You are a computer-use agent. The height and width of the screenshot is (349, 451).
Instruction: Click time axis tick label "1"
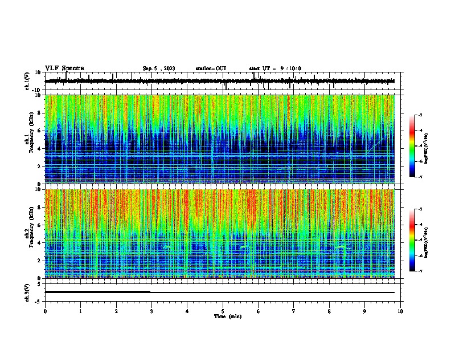(80, 311)
